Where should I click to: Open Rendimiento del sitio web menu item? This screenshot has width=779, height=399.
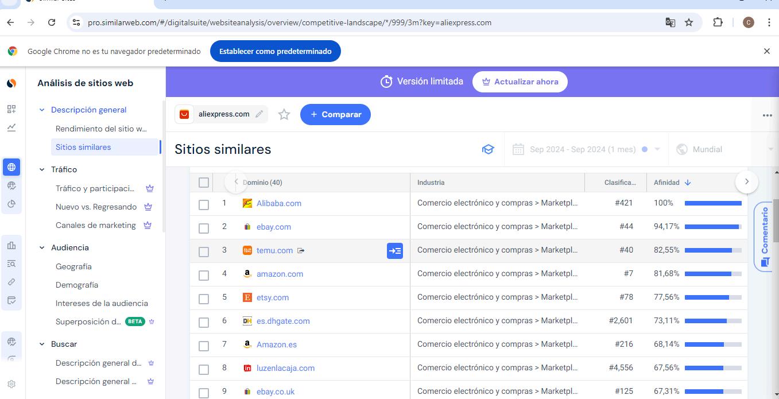point(102,129)
